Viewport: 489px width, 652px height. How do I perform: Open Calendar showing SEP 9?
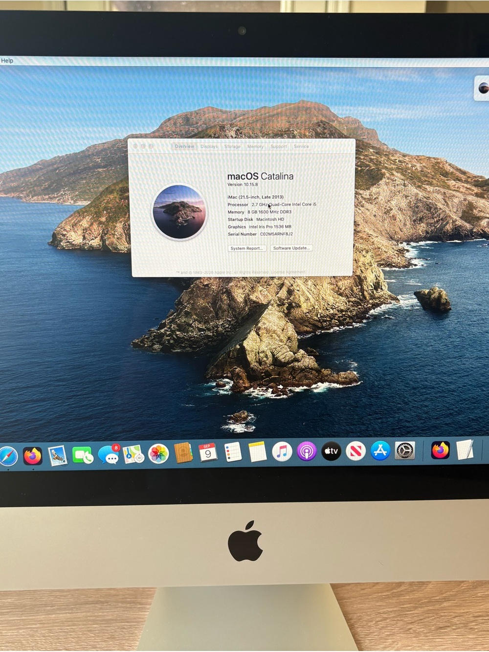point(208,453)
